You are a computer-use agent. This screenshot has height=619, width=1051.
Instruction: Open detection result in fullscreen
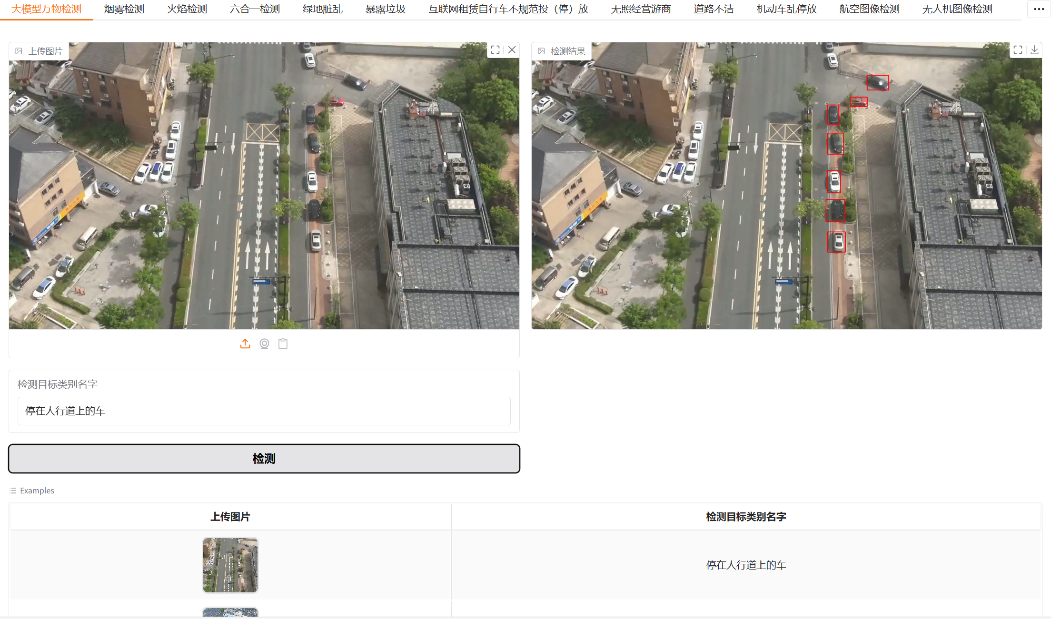tap(1018, 50)
